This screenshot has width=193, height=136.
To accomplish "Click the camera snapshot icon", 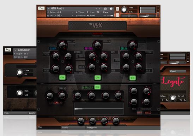I will click(105, 8).
